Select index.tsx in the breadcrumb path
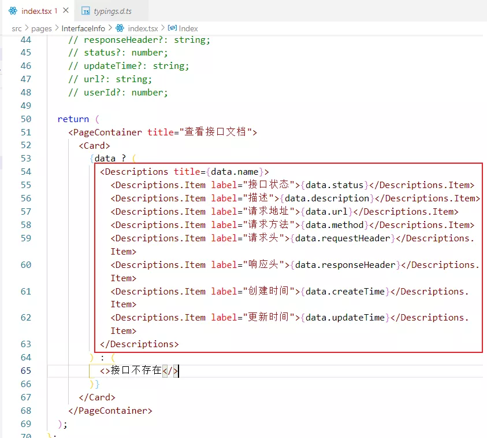 click(143, 28)
